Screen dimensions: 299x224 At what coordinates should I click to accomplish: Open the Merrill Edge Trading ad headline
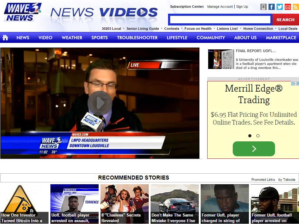(x=254, y=94)
